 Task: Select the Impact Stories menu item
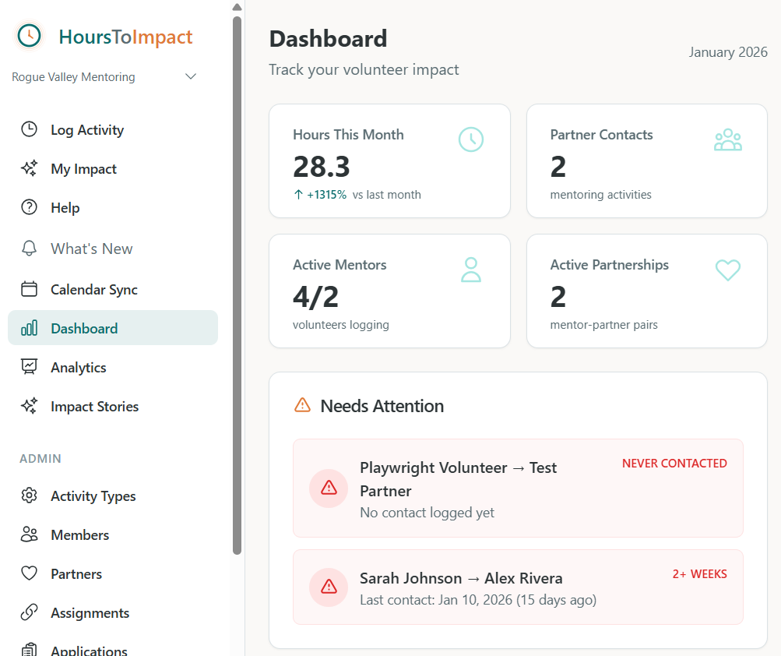[x=94, y=406]
